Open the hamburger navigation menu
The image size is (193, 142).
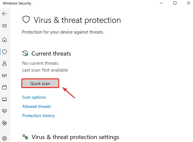click(x=4, y=26)
